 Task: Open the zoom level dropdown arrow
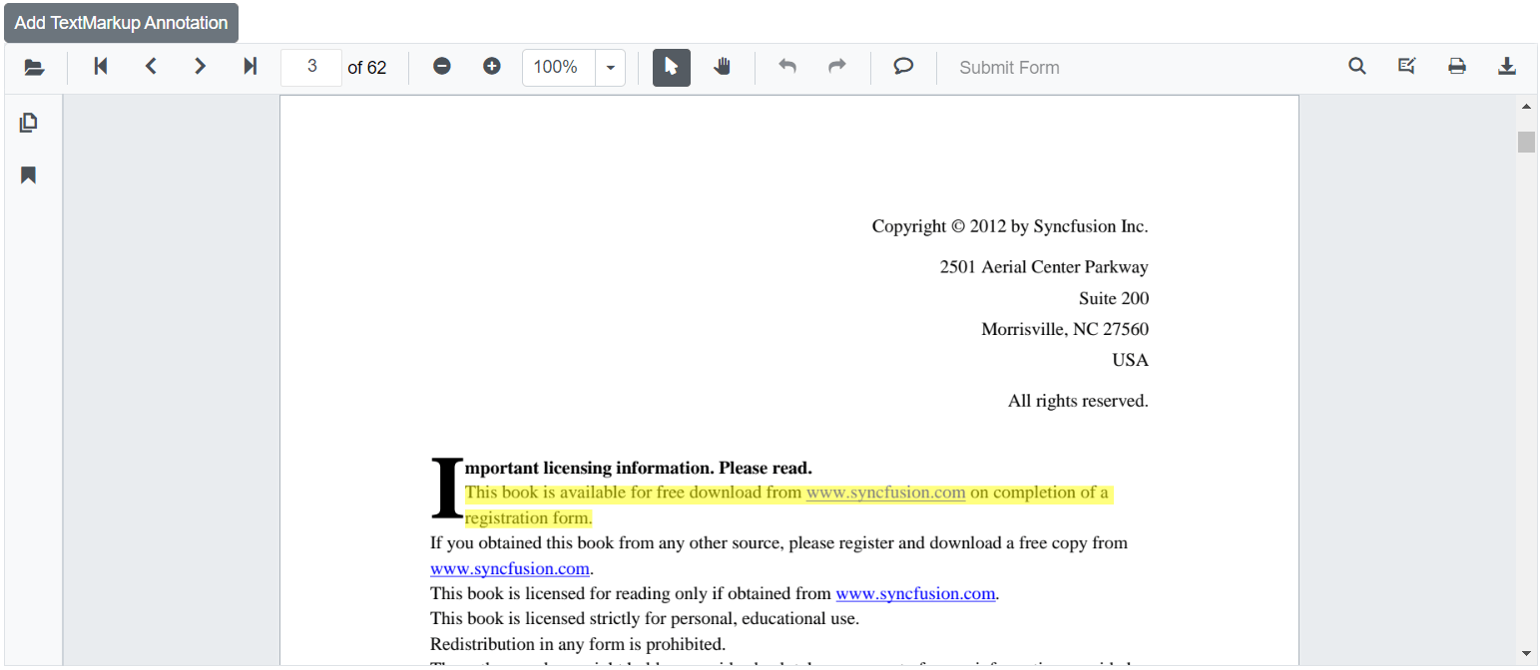[x=610, y=68]
